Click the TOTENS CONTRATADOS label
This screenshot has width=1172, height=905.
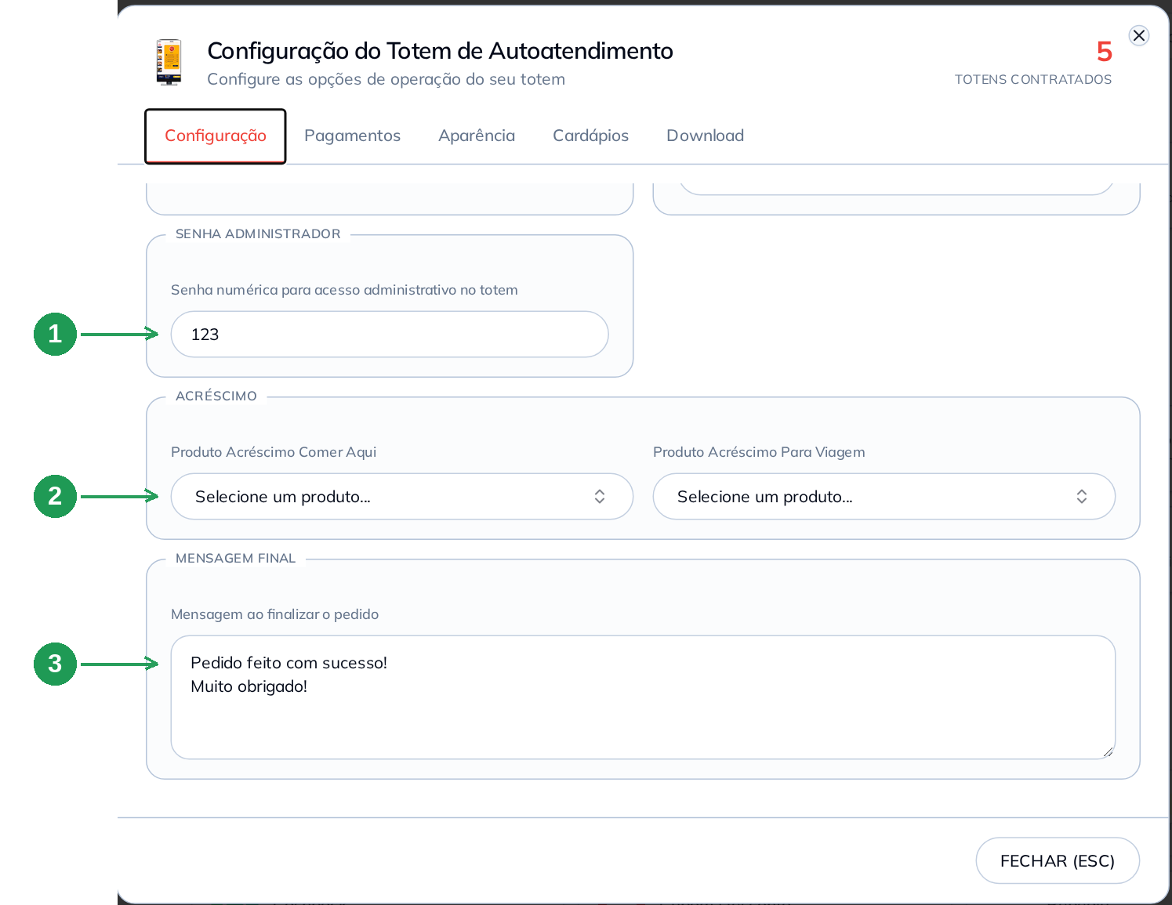(1032, 79)
